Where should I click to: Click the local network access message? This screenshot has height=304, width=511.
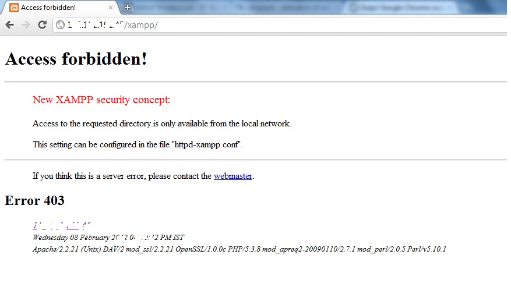coord(162,123)
